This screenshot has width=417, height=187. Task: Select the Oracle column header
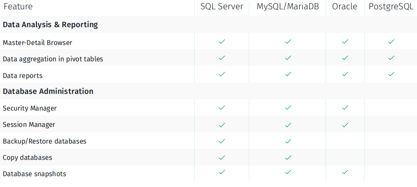coord(345,7)
